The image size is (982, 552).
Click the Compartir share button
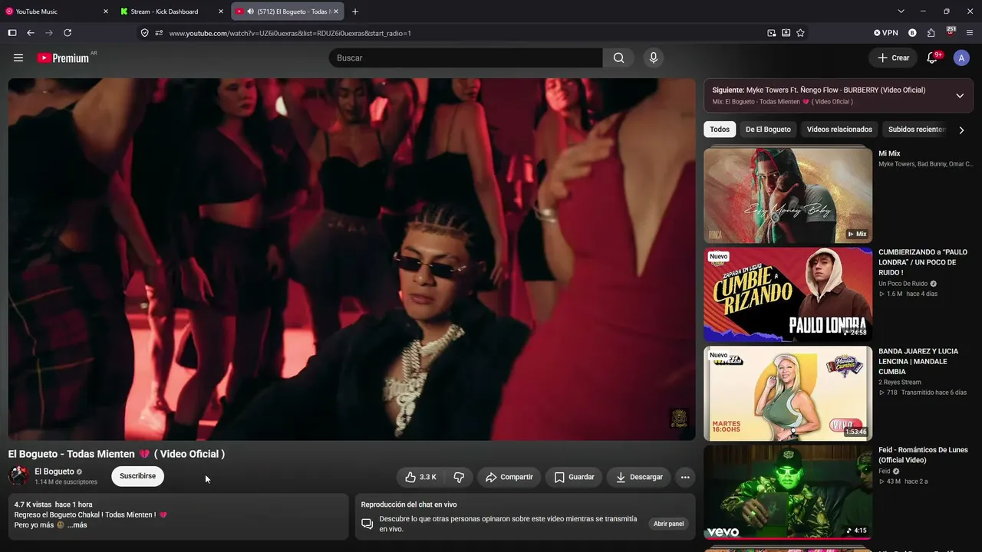coord(509,477)
